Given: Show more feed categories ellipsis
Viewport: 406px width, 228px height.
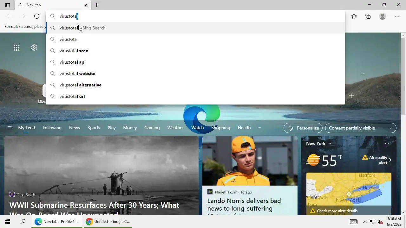Looking at the screenshot, I should pyautogui.click(x=259, y=128).
